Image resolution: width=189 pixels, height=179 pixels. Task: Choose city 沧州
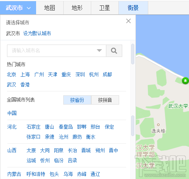coord(63,137)
